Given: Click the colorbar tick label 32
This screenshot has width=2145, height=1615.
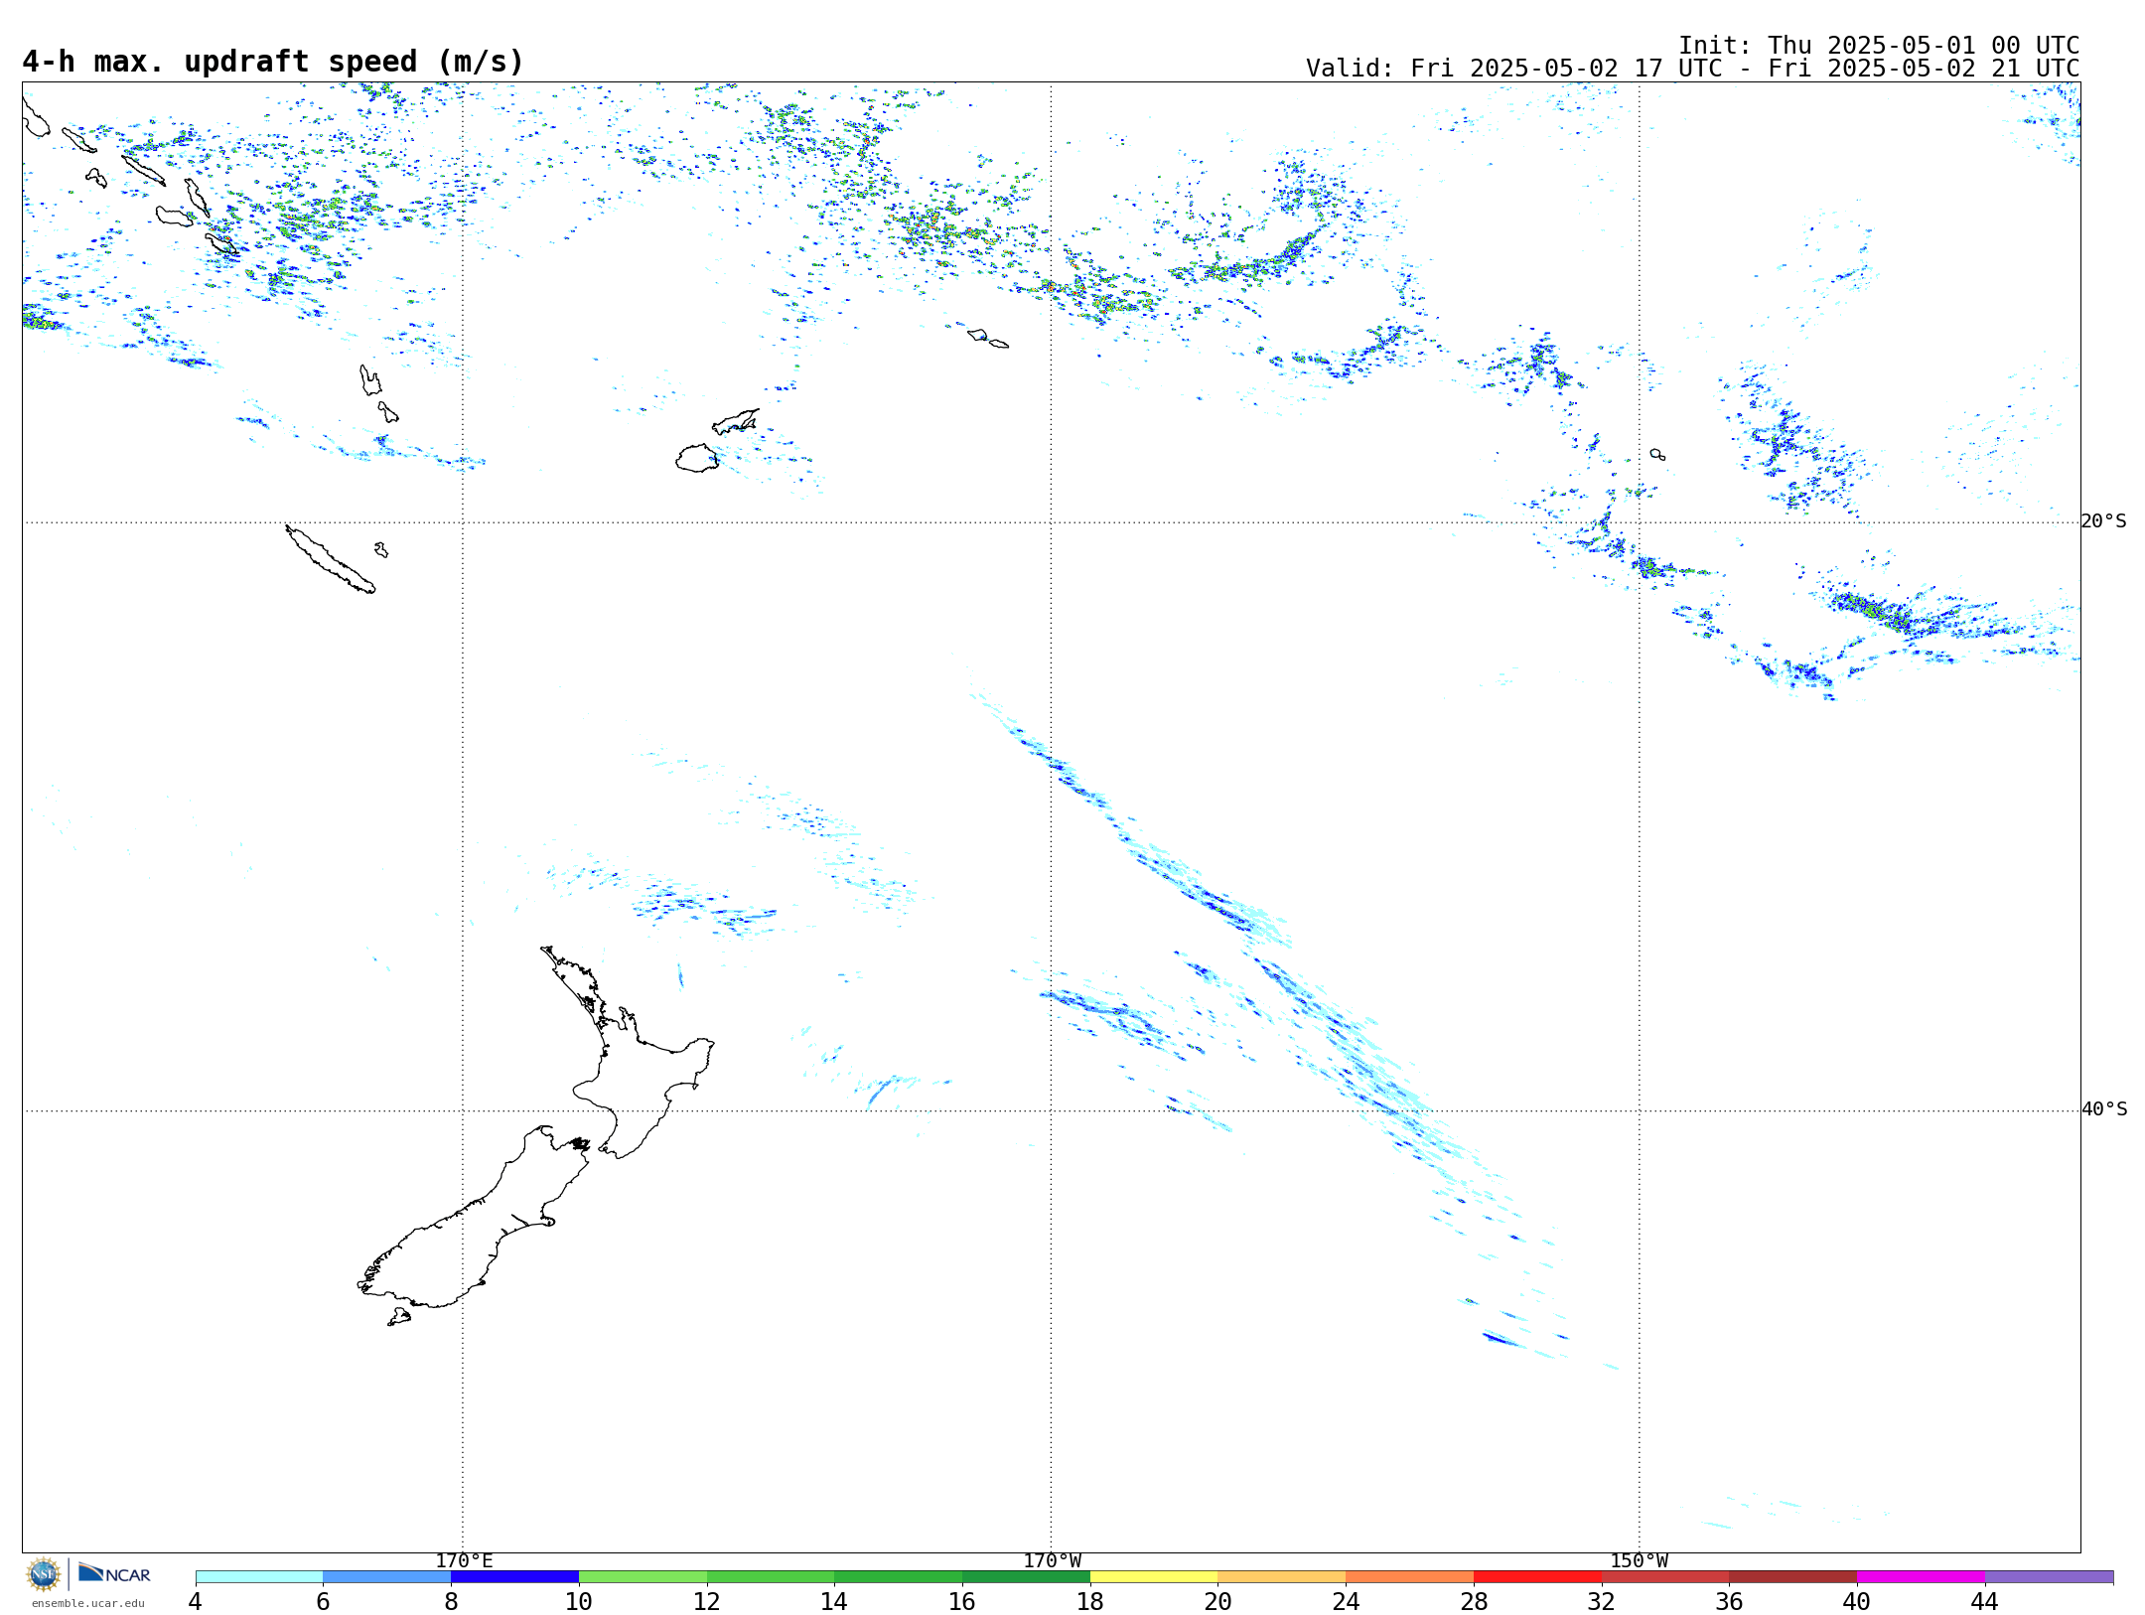Looking at the screenshot, I should point(1602,1601).
